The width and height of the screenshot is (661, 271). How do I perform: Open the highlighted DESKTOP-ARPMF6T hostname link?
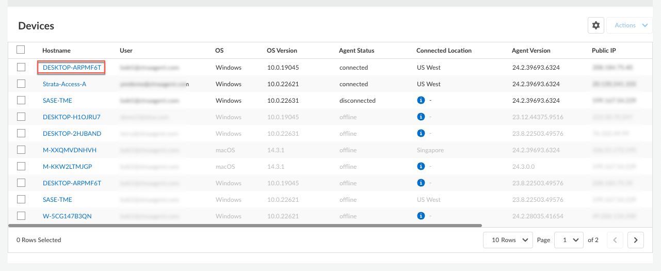pyautogui.click(x=72, y=68)
